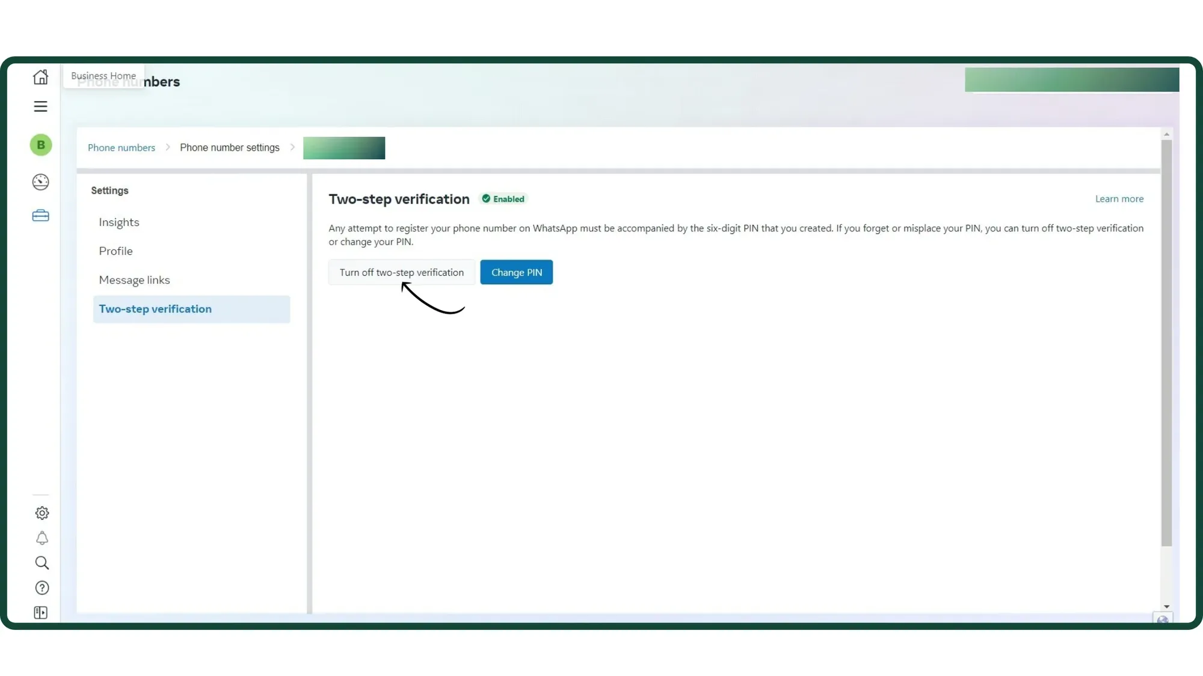The image size is (1203, 676).
Task: Click the Business Home icon
Action: [x=40, y=77]
